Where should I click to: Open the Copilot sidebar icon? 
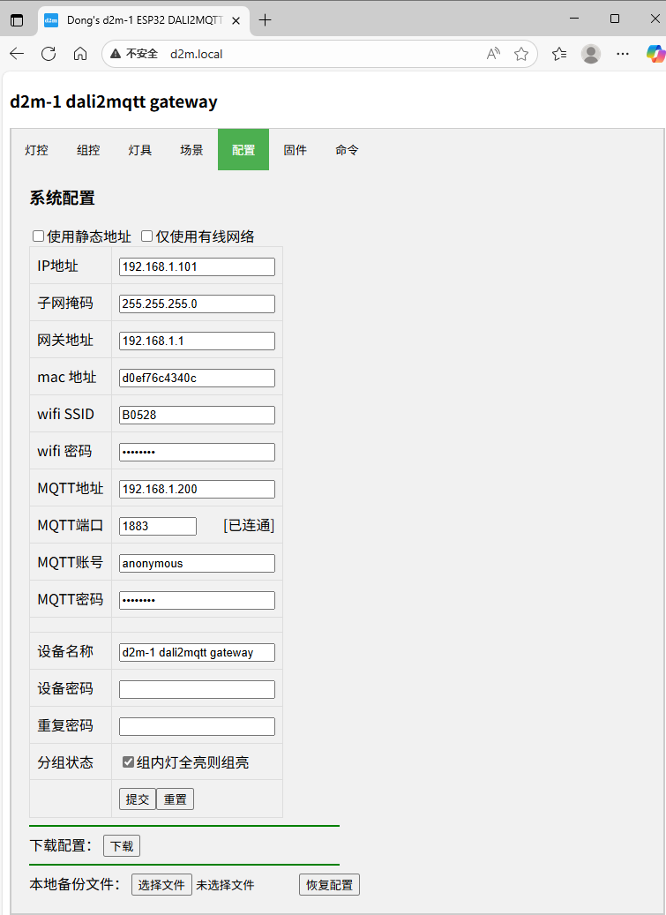click(654, 54)
